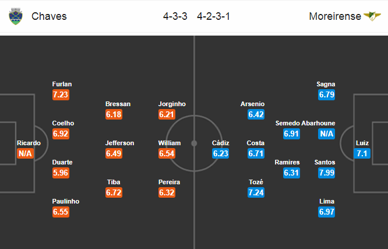The height and width of the screenshot is (249, 388).
Task: Select Tozé's 7.24 rating badge
Action: click(256, 192)
